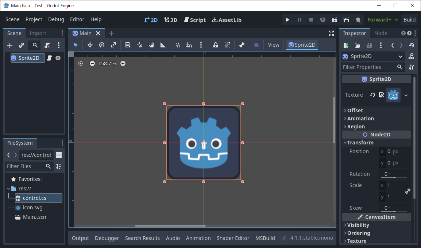Detach script from selected node
421x248 pixels.
click(47, 45)
